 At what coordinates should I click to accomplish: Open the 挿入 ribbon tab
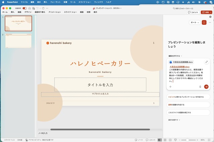13,12
